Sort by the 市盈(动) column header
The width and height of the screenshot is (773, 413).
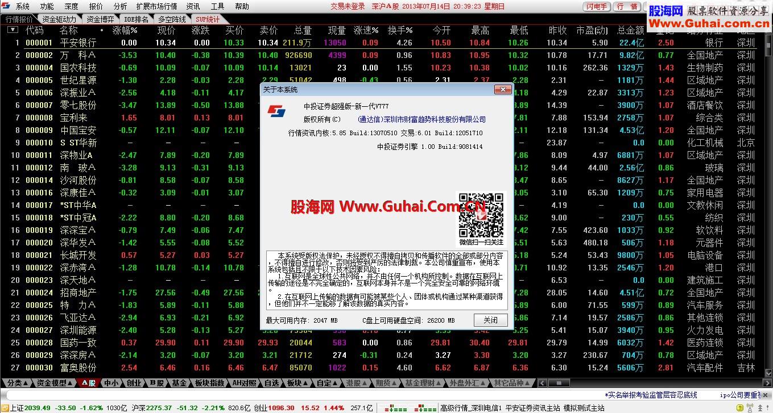click(x=592, y=30)
